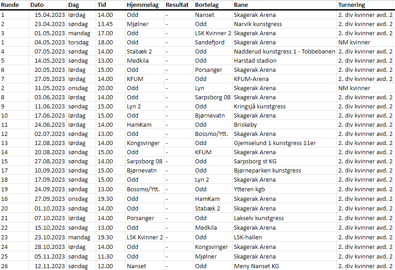
Task: Select Mjølner in the Hjemmelag column
Action: click(x=138, y=24)
